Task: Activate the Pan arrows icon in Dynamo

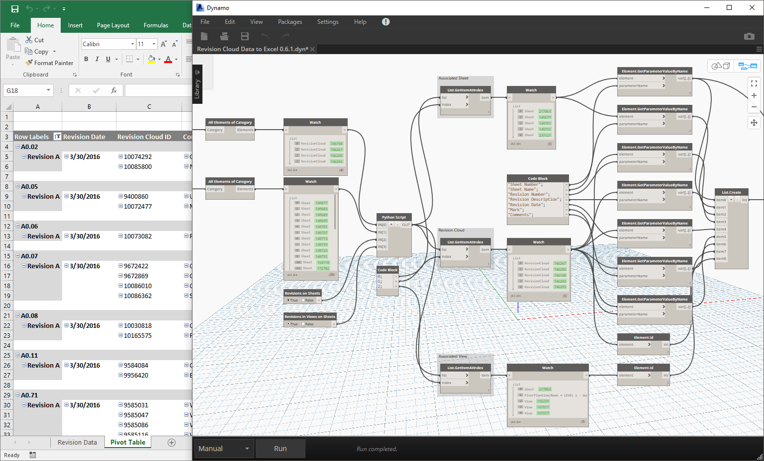Action: tap(754, 123)
